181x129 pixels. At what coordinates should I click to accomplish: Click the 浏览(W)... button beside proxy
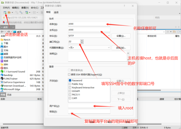[x=121, y=48]
